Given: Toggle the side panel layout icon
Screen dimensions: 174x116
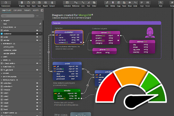Looking at the screenshot, I should point(42,10).
